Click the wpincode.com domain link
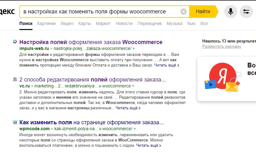Screen dimensions: 256x153 (34, 129)
